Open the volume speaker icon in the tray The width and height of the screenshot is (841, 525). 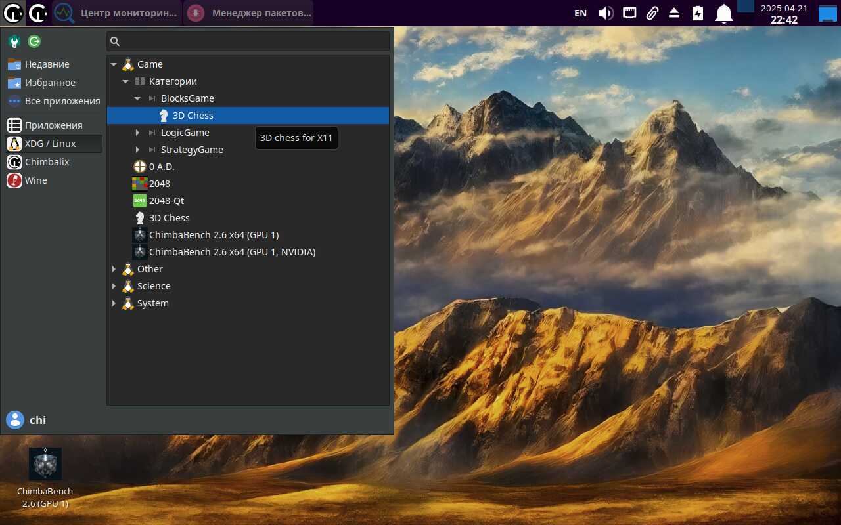tap(606, 13)
